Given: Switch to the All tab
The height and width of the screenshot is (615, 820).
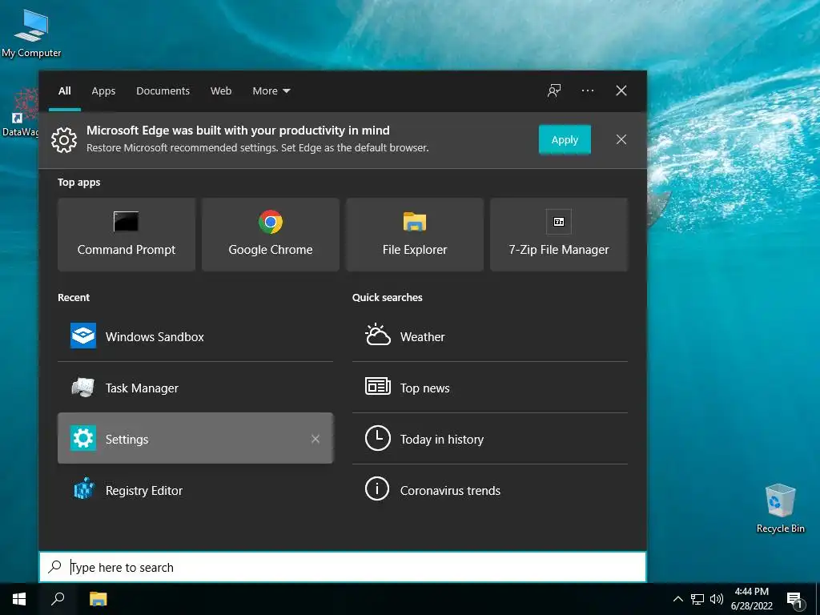Looking at the screenshot, I should pos(64,90).
